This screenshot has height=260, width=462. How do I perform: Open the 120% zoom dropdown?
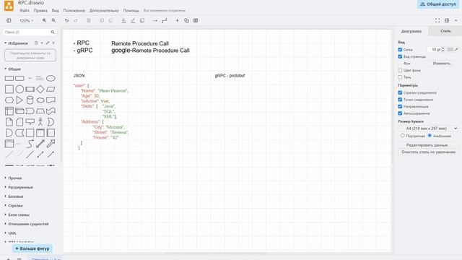pos(27,21)
